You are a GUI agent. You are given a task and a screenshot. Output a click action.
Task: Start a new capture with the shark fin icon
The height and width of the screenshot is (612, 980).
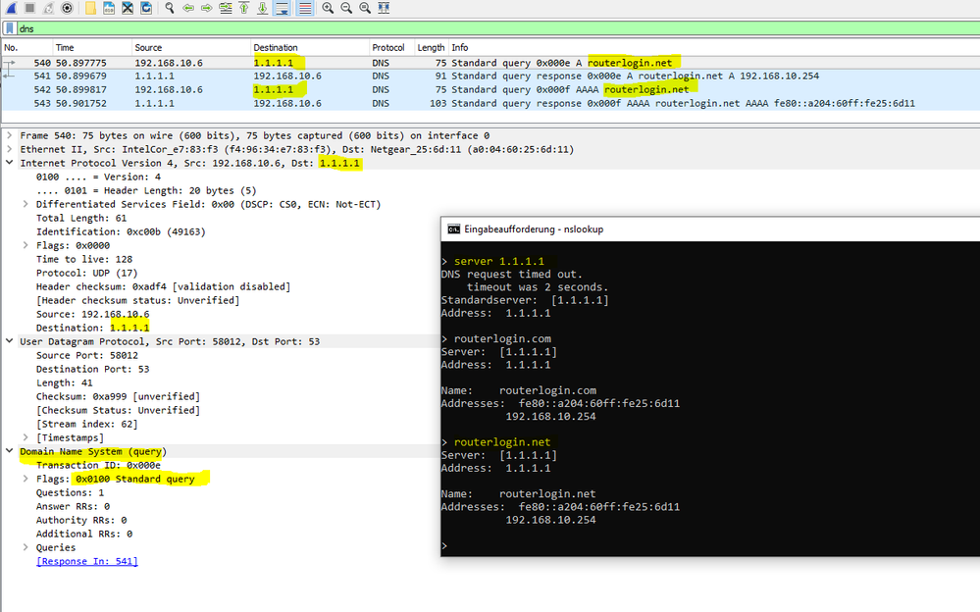coord(10,8)
